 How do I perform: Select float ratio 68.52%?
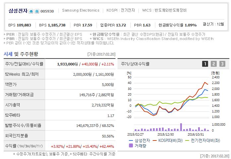108,126
